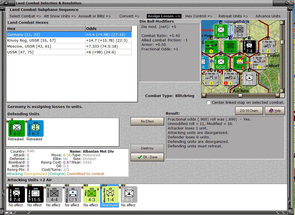Click the OK - Done button
The height and width of the screenshot is (215, 295).
(147, 157)
